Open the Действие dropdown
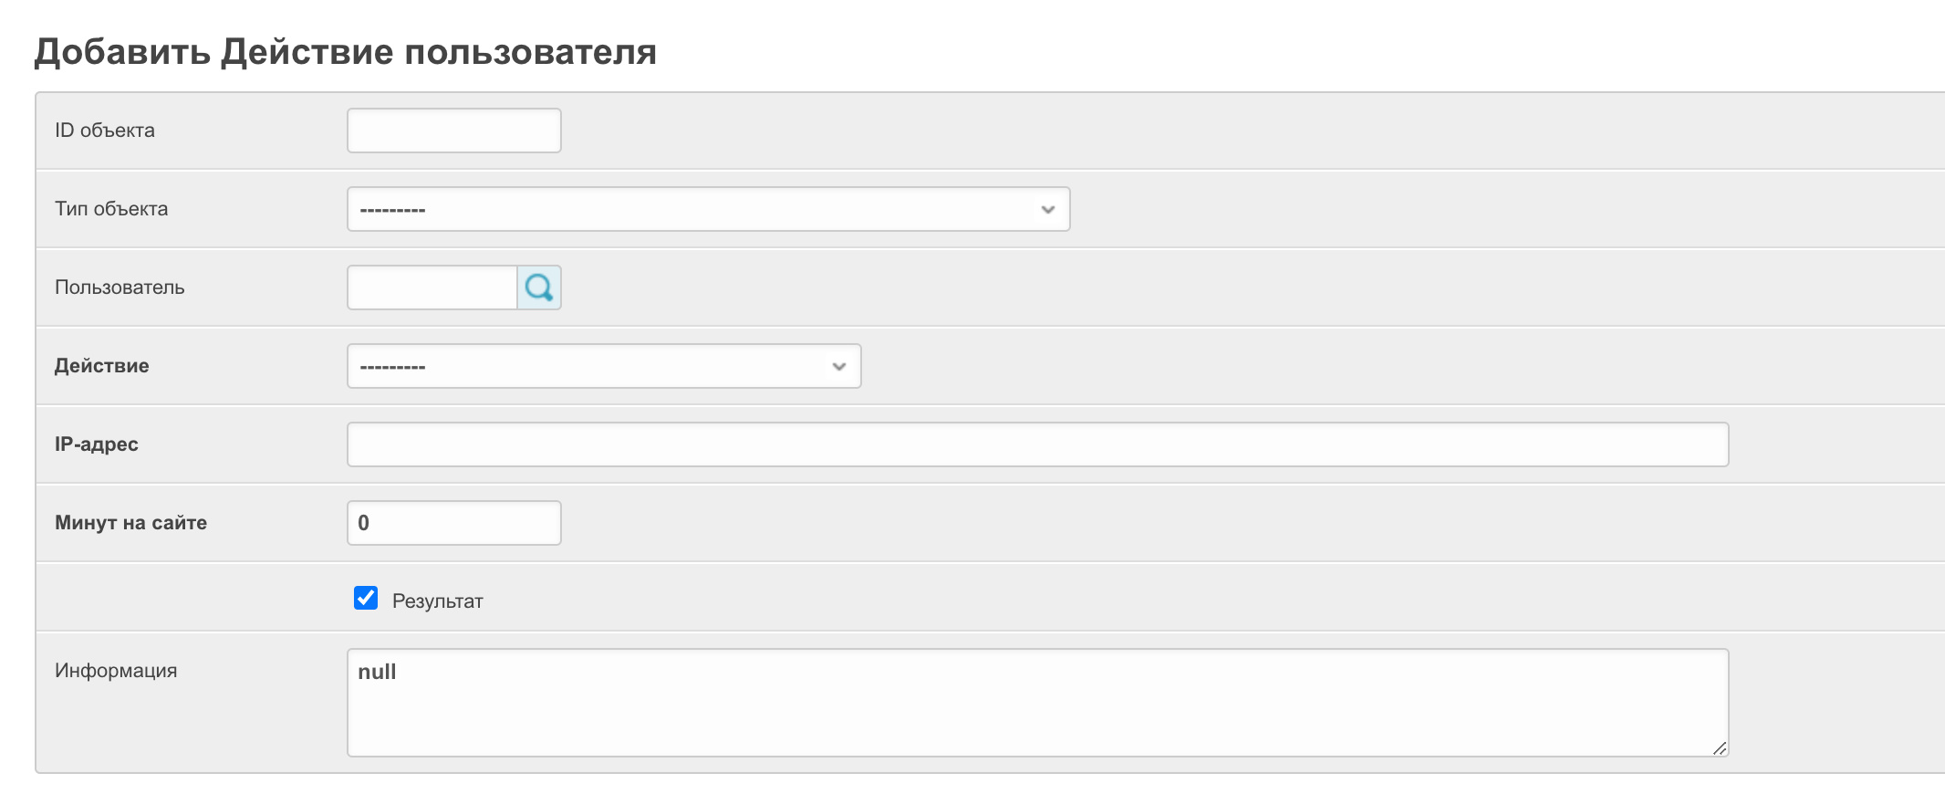 [603, 366]
